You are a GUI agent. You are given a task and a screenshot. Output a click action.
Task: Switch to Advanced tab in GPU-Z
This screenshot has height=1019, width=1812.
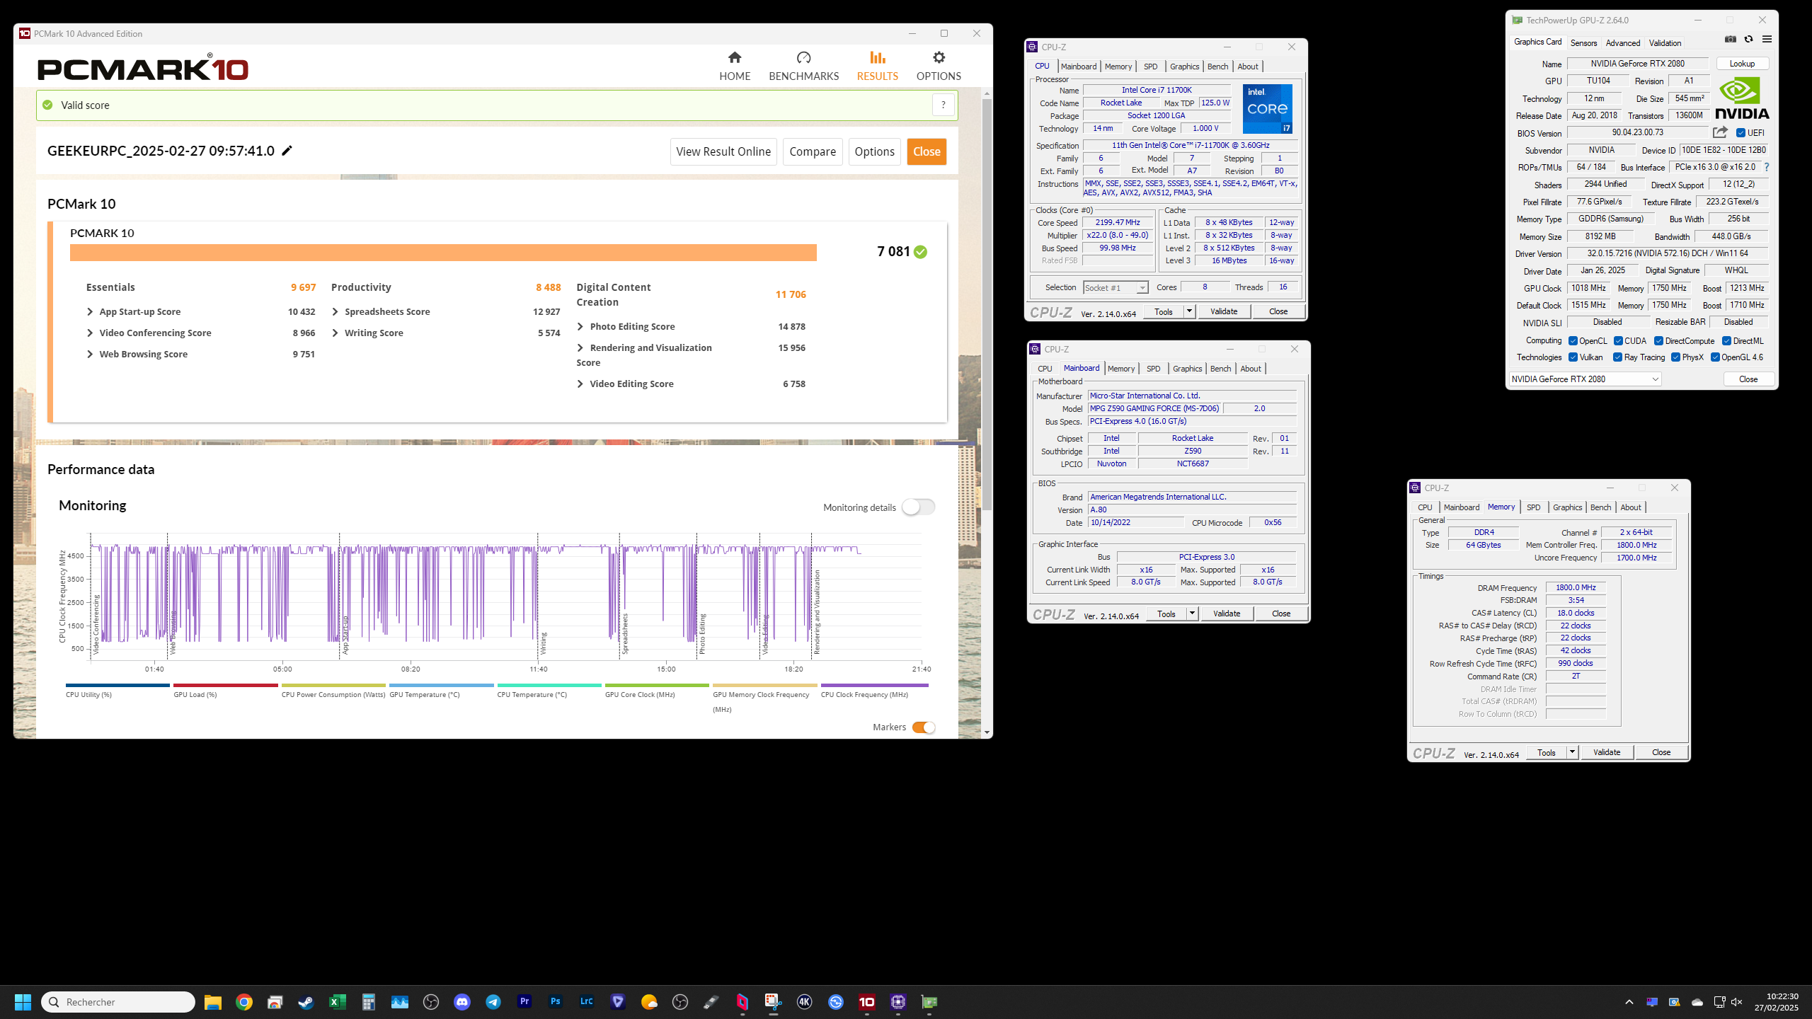coord(1622,42)
